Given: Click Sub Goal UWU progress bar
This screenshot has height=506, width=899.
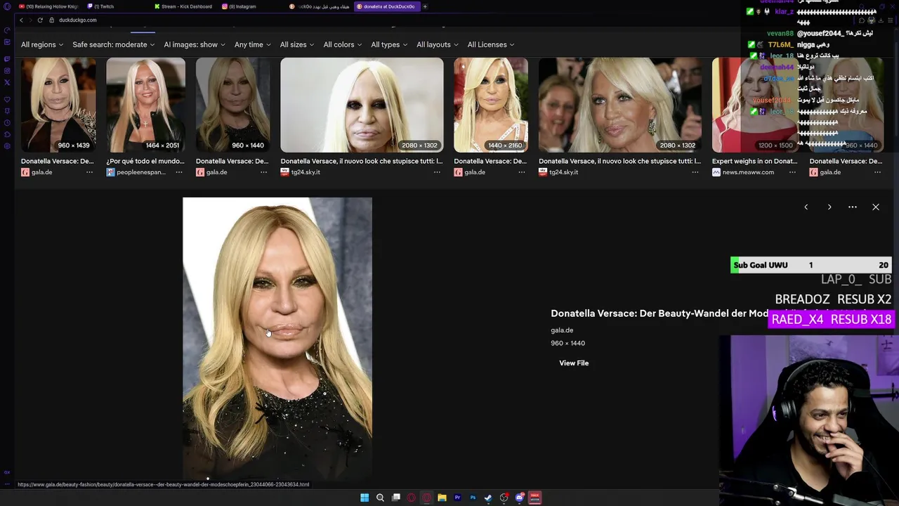Looking at the screenshot, I should click(x=811, y=265).
